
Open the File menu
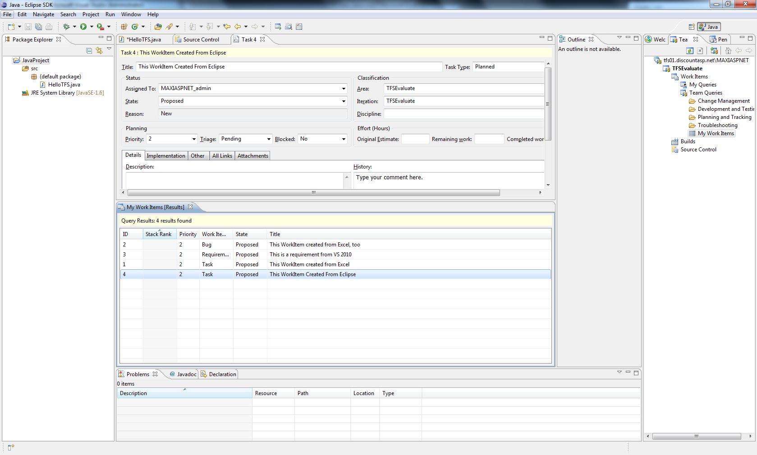click(x=7, y=14)
